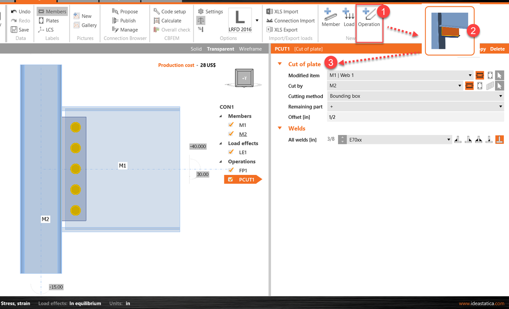Viewport: 509px width, 309px height.
Task: Click the Delete button for PCUT1
Action: click(497, 48)
